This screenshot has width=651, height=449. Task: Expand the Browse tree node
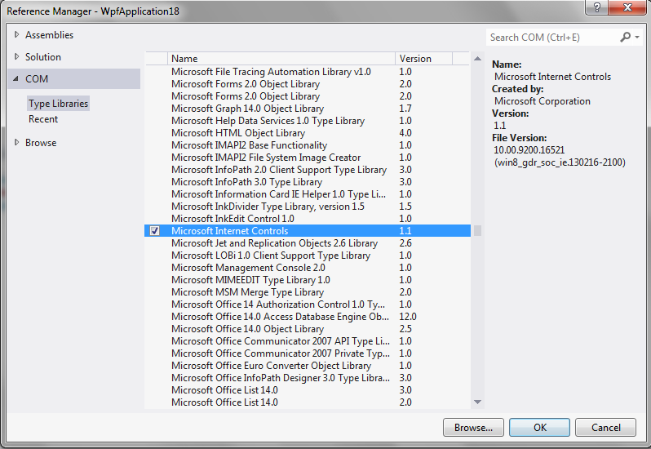point(16,142)
